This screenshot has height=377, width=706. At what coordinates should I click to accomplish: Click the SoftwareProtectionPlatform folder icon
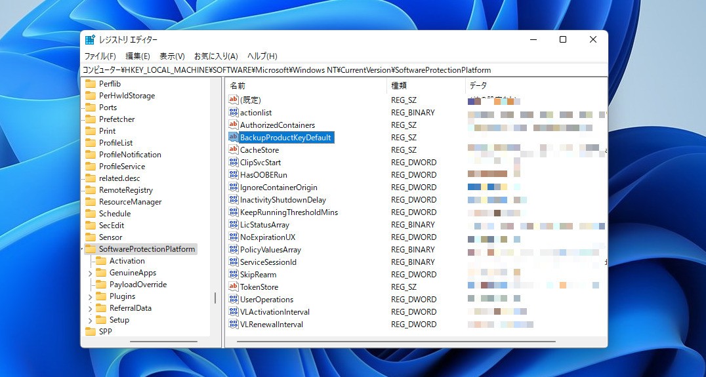(91, 249)
